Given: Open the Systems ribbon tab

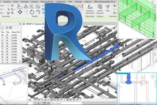Looking at the screenshot, I should point(7,1).
